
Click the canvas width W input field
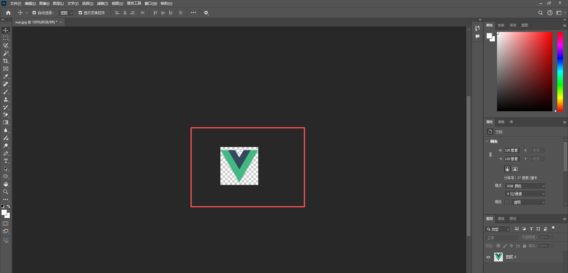pos(512,151)
